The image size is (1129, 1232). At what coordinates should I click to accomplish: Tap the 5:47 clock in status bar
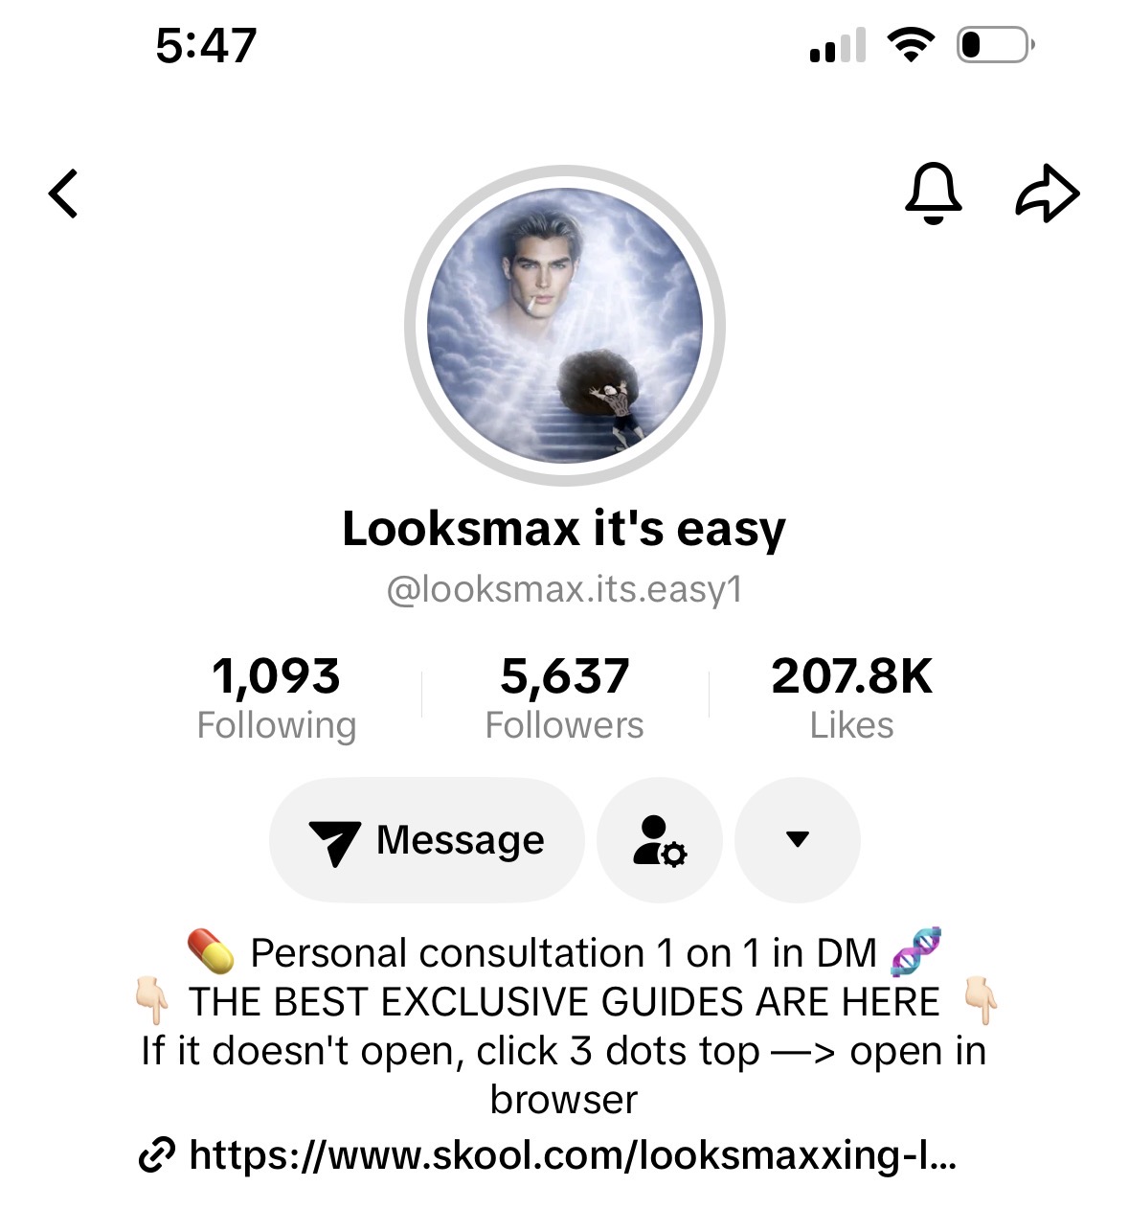pyautogui.click(x=206, y=46)
